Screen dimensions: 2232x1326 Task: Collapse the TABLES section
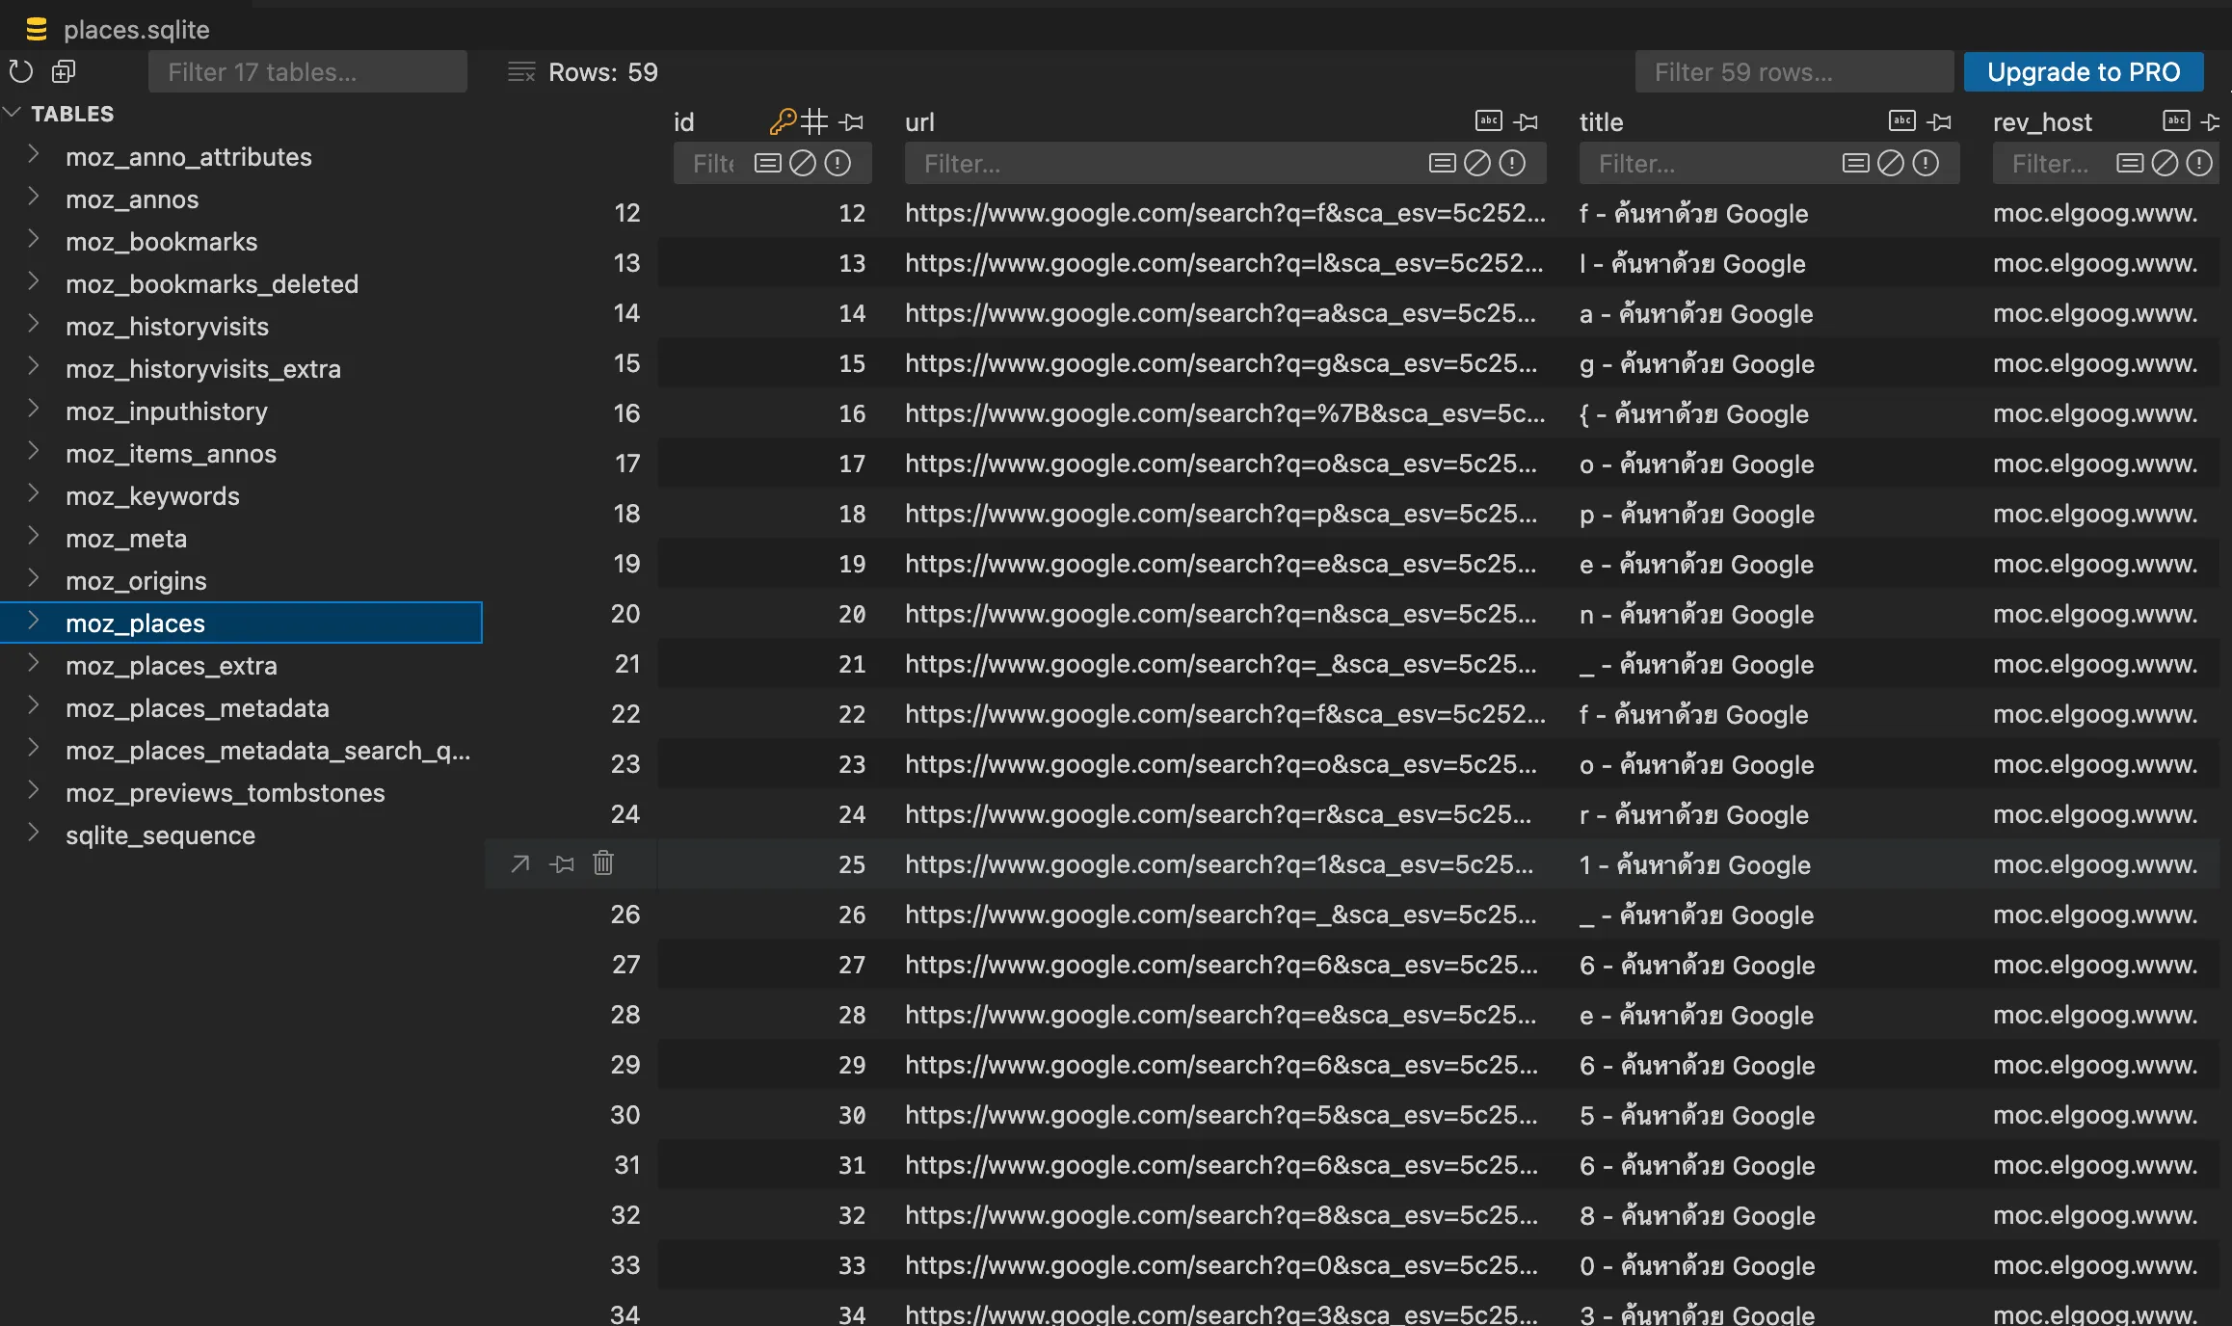point(13,114)
